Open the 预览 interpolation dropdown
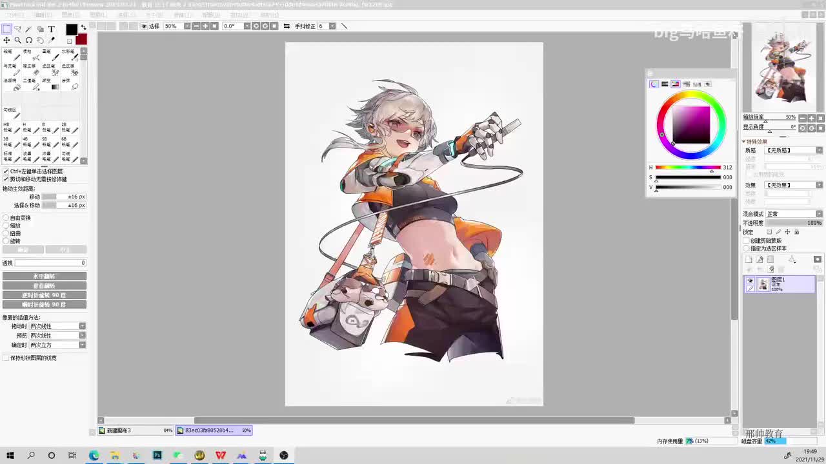826x464 pixels. click(82, 336)
